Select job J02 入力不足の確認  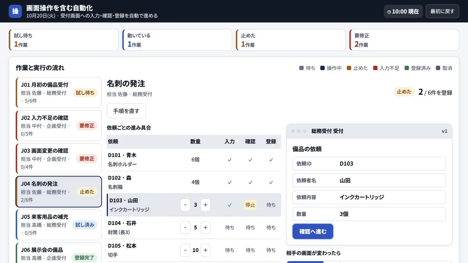coord(58,126)
